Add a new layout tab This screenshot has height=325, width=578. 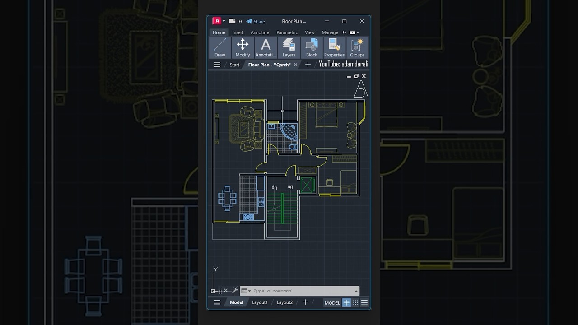pos(305,302)
